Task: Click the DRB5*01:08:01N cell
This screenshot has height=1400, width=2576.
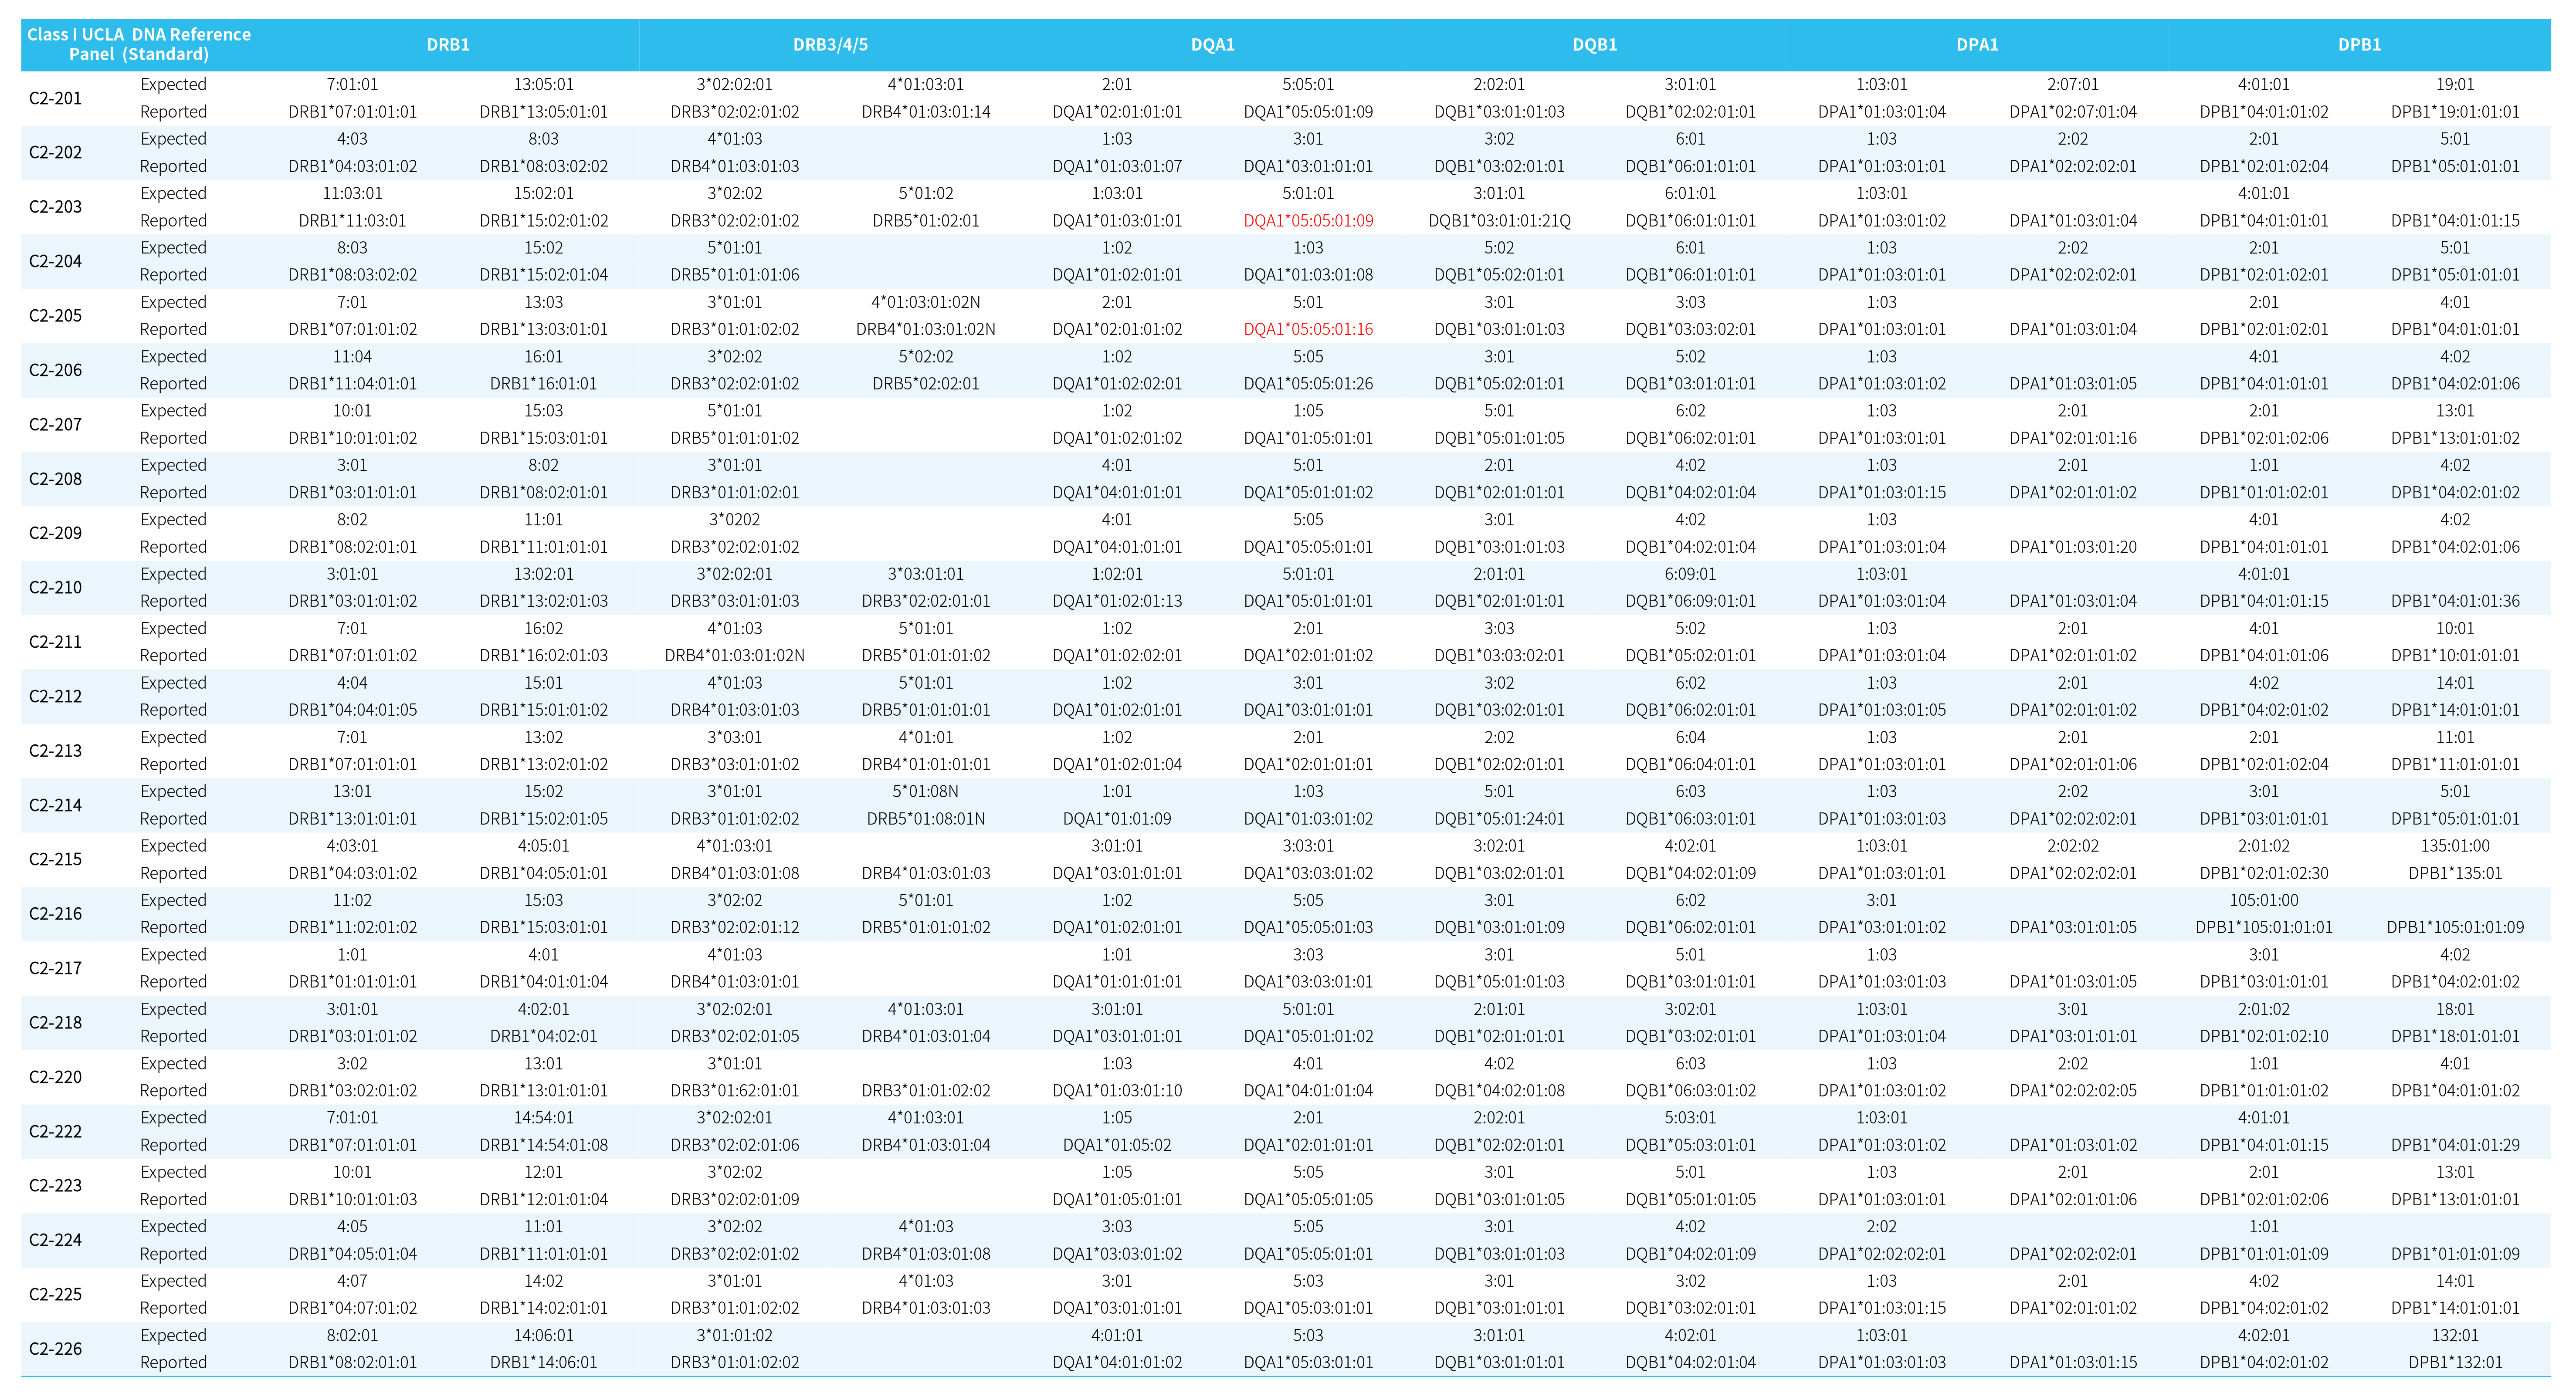Action: pos(926,819)
